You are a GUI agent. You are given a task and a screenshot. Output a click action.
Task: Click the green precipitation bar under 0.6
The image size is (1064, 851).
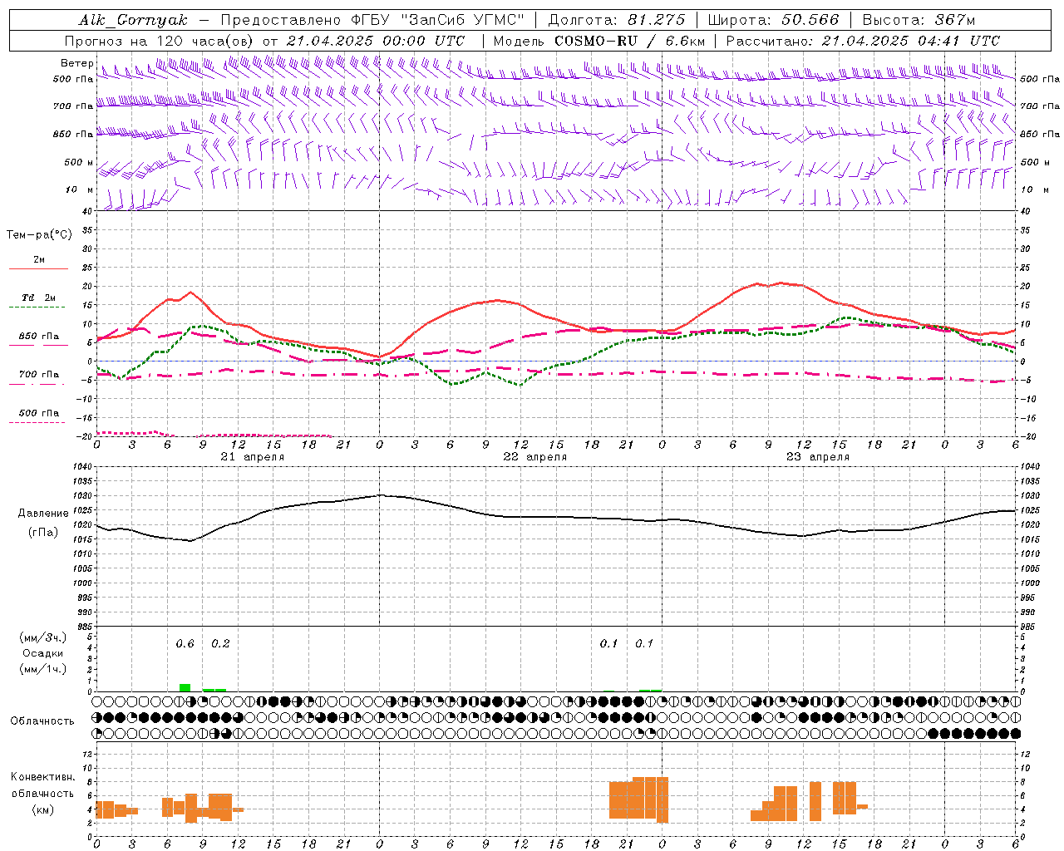click(x=185, y=687)
